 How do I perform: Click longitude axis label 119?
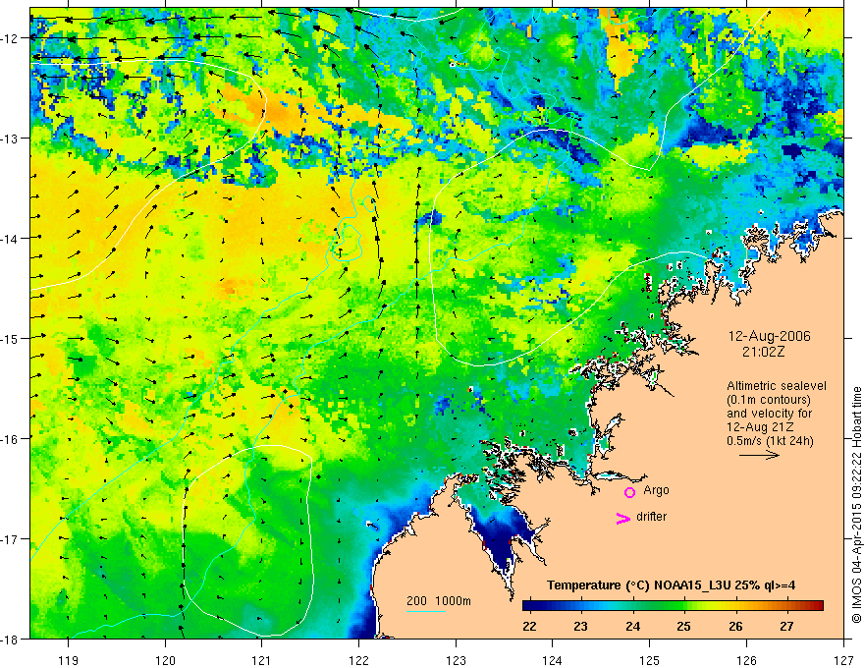point(68,660)
